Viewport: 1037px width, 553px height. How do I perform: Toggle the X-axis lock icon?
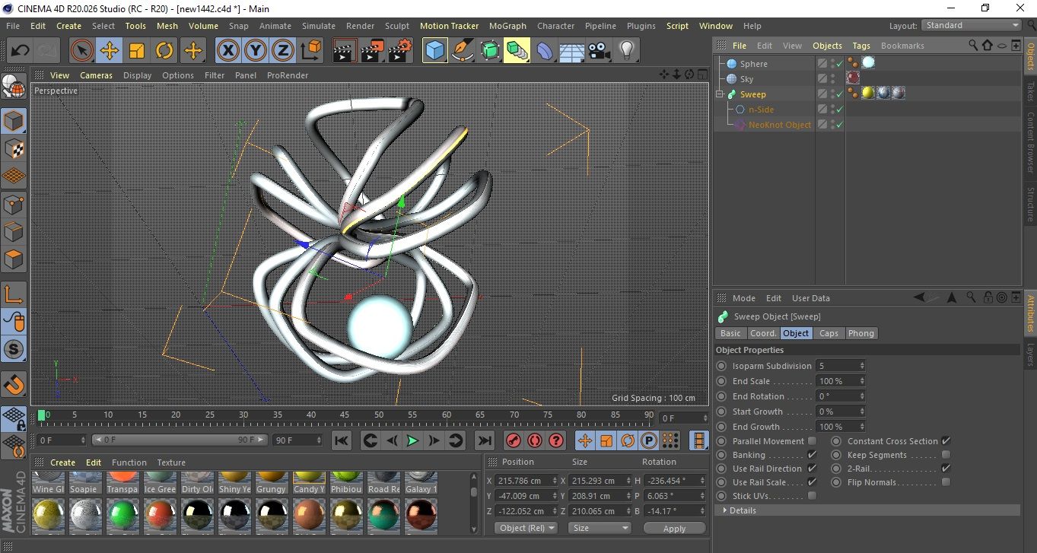[x=227, y=51]
